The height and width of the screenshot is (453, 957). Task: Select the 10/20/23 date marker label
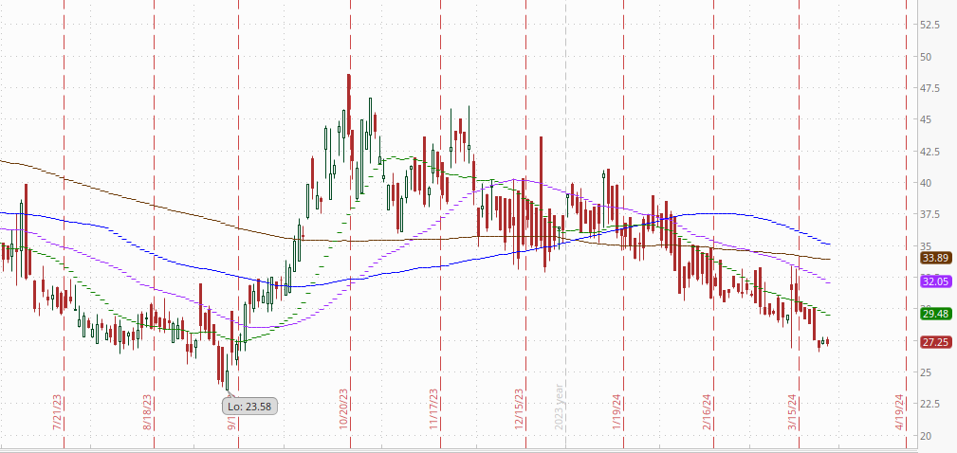pyautogui.click(x=343, y=409)
